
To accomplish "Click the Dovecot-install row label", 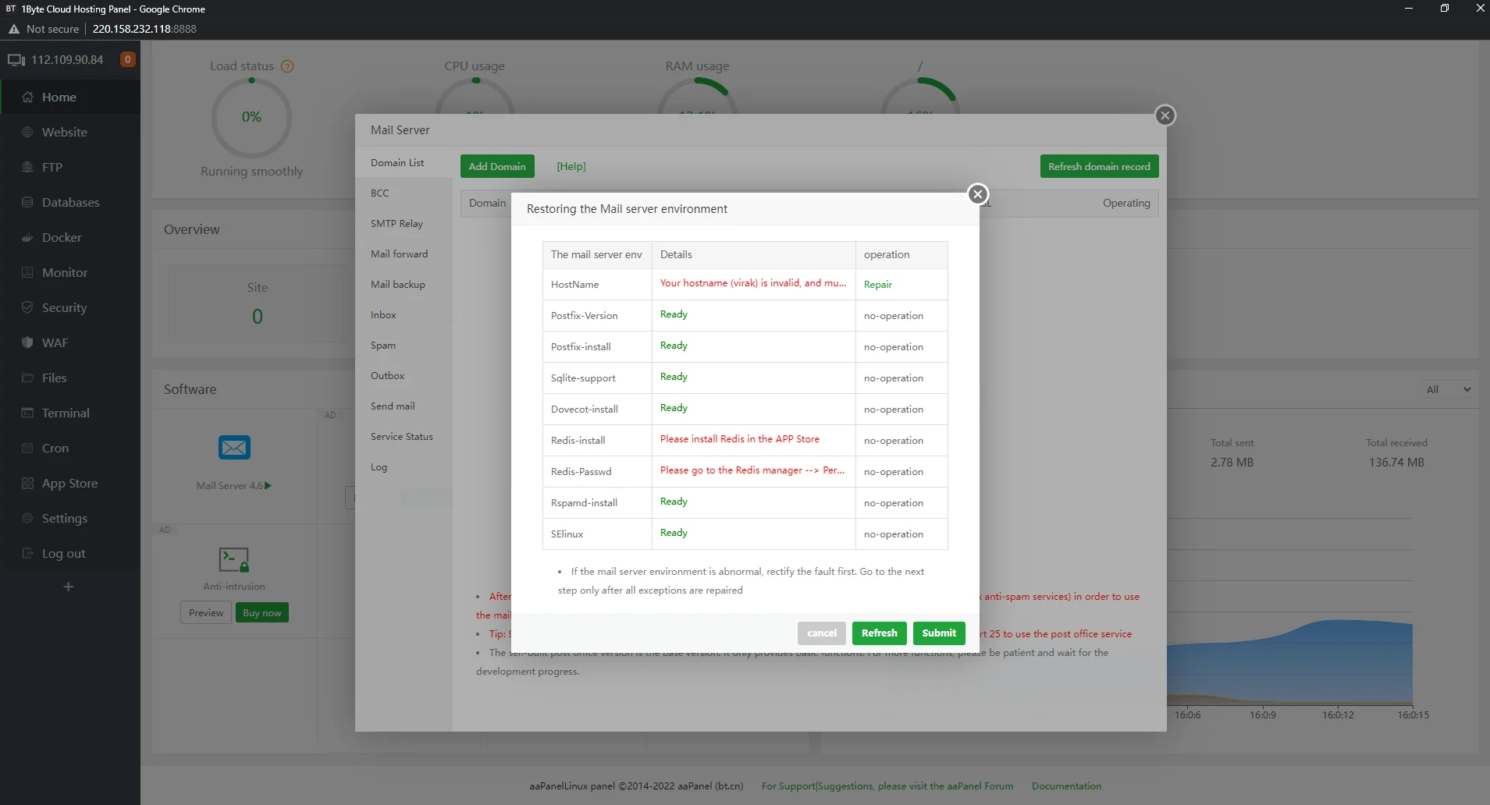I will pyautogui.click(x=585, y=410).
